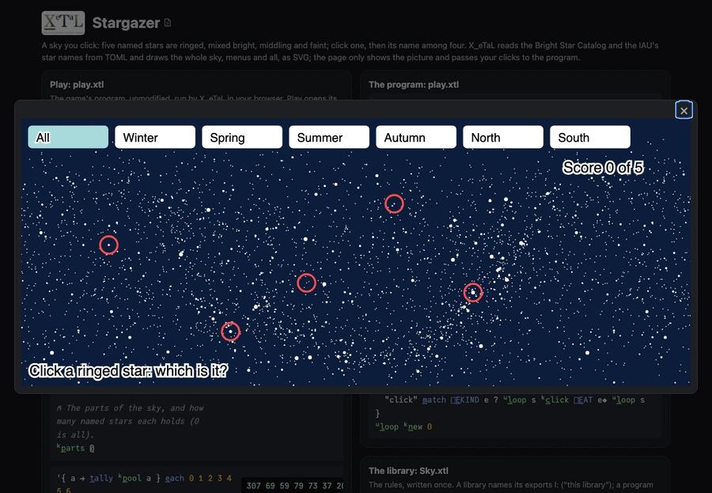Click the 'parts @' code line
This screenshot has width=712, height=493.
coord(75,448)
